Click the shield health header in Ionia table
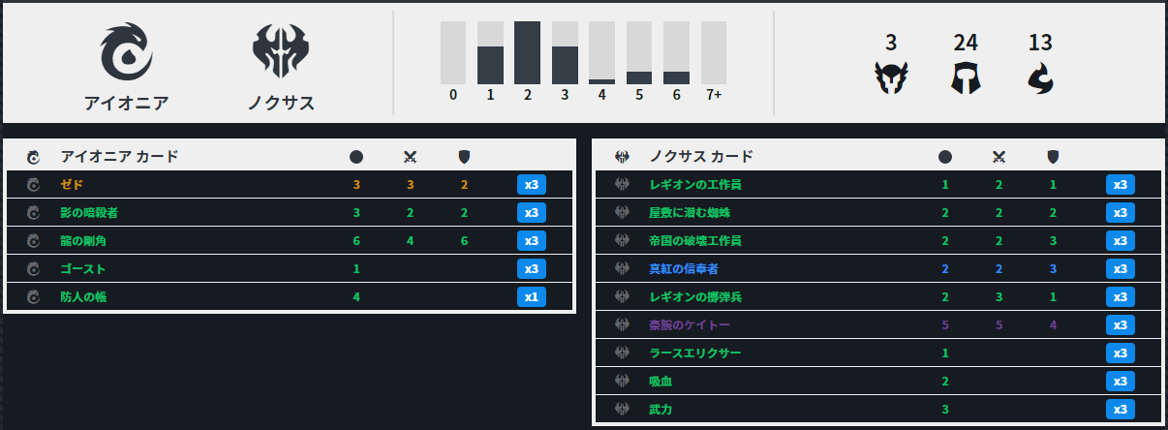The height and width of the screenshot is (430, 1168). (x=464, y=156)
